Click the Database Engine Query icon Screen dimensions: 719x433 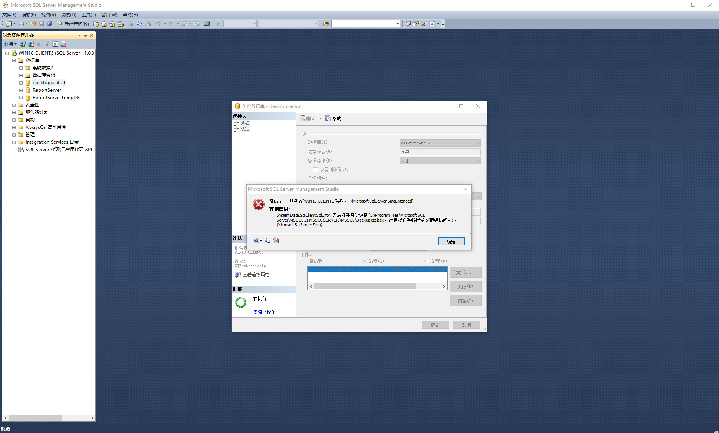click(x=96, y=24)
